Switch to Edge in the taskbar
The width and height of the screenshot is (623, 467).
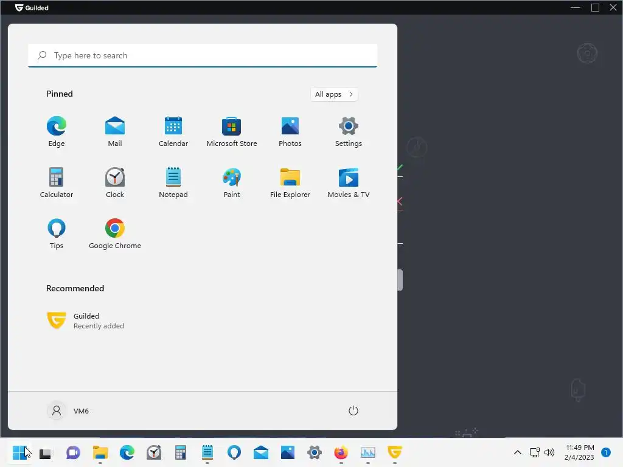pyautogui.click(x=127, y=452)
